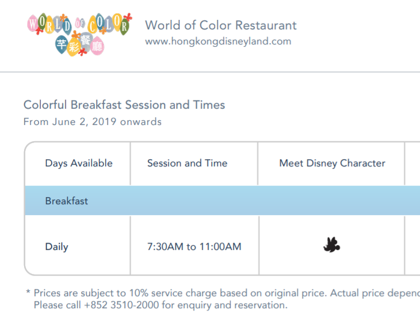
Task: Click the From June 2, 2019 onwards text
Action: 93,121
